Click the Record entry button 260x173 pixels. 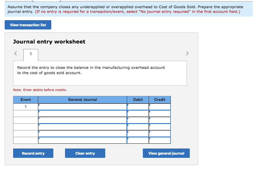pos(33,153)
